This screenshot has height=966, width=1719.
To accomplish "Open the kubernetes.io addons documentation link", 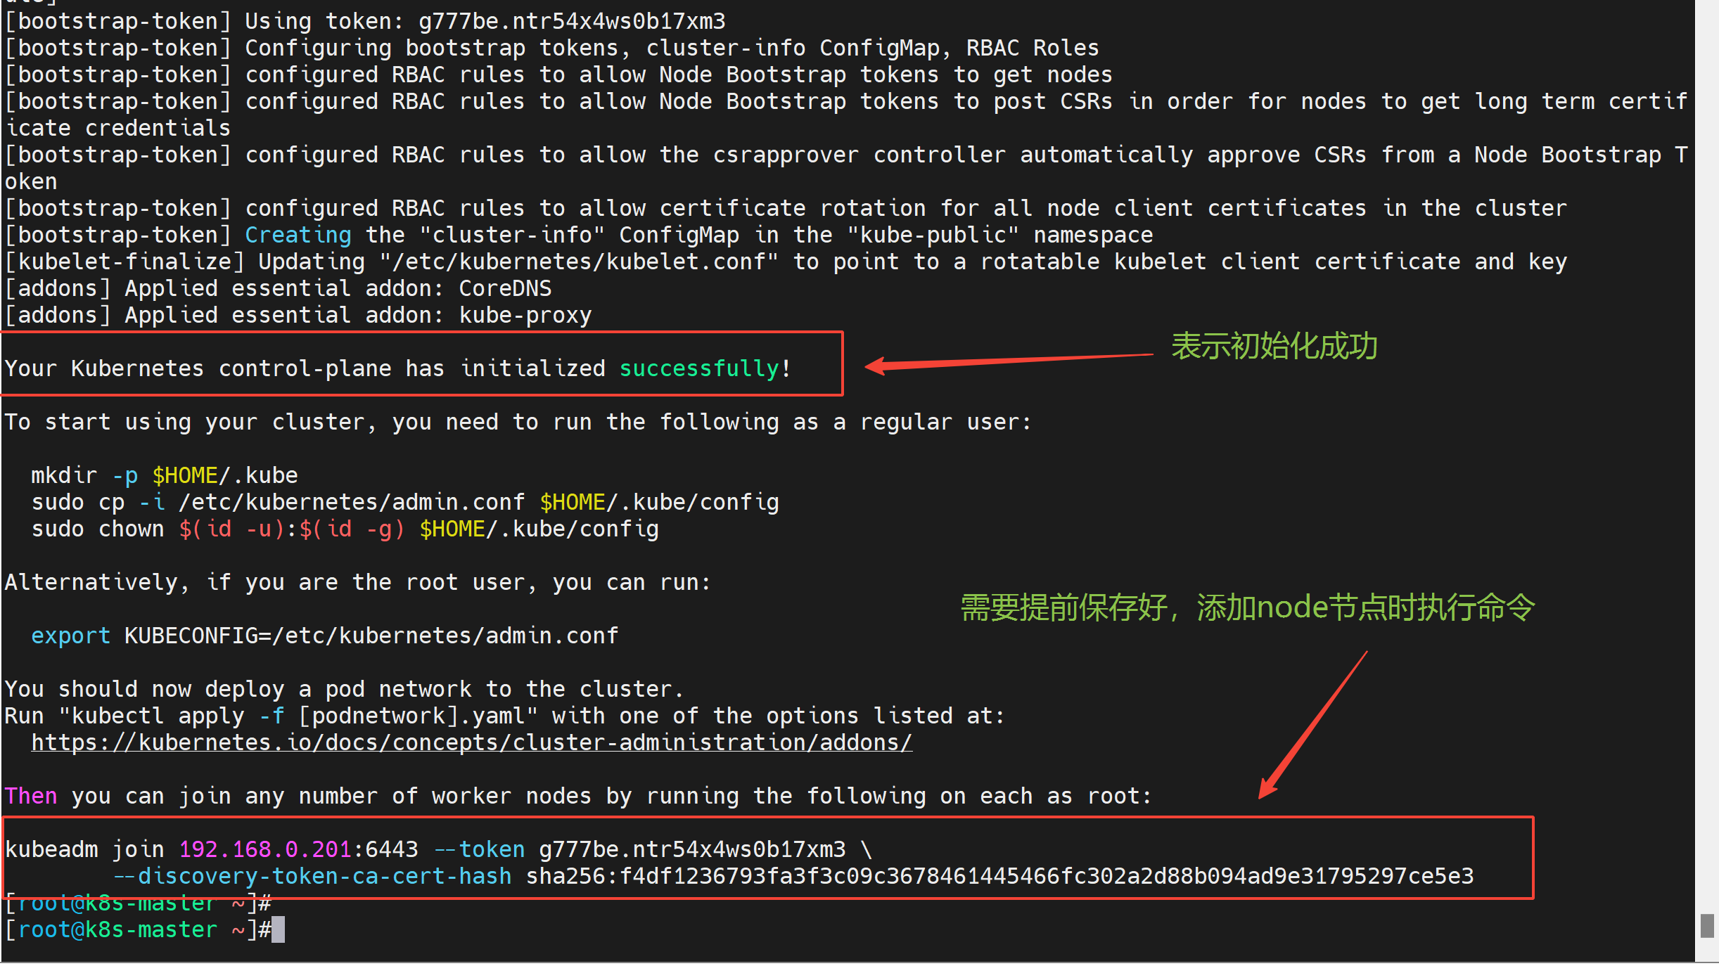I will (472, 742).
